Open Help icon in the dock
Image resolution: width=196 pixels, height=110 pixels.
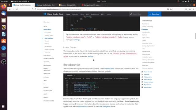coord(4,48)
